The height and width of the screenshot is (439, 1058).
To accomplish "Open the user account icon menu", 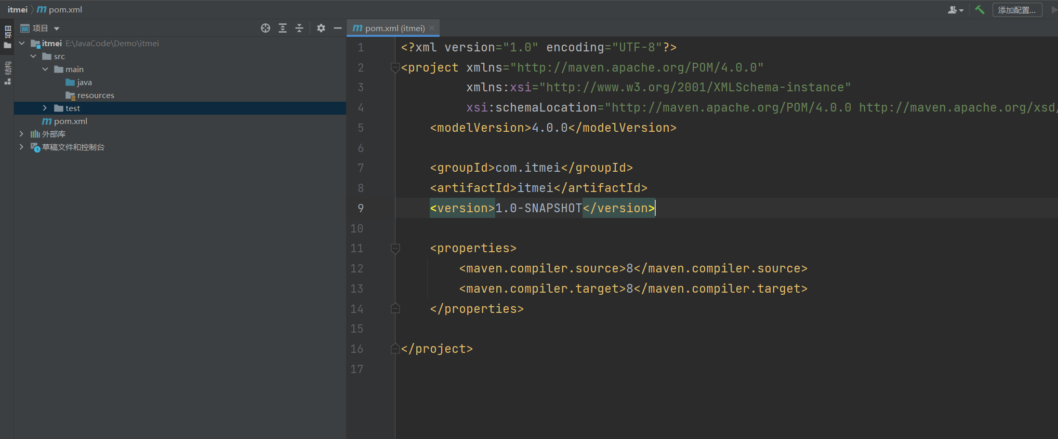I will [x=956, y=10].
